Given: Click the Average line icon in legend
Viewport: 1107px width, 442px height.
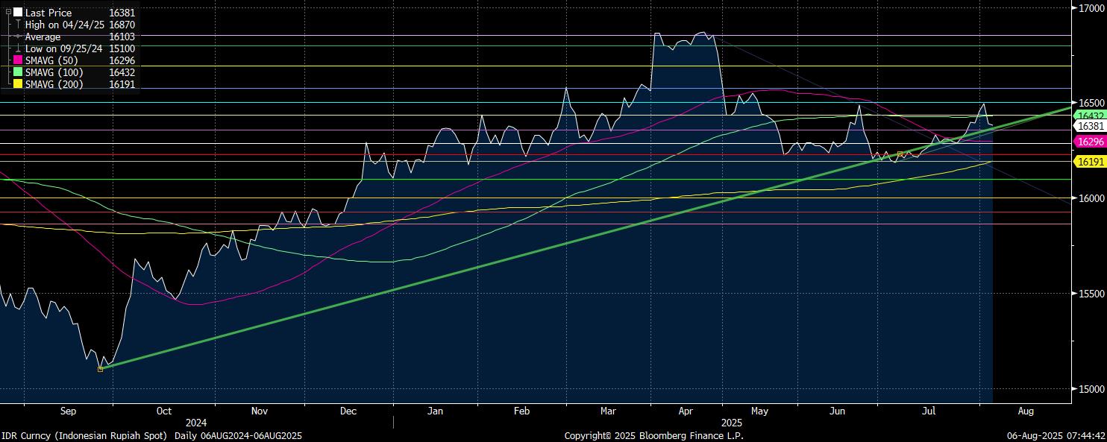Looking at the screenshot, I should pyautogui.click(x=18, y=37).
